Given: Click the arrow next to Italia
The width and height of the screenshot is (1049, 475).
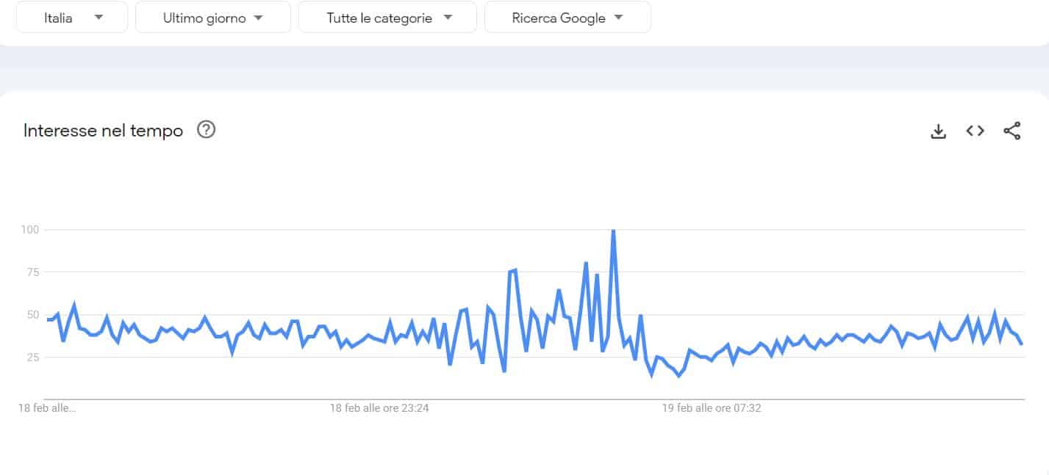Looking at the screenshot, I should [99, 18].
